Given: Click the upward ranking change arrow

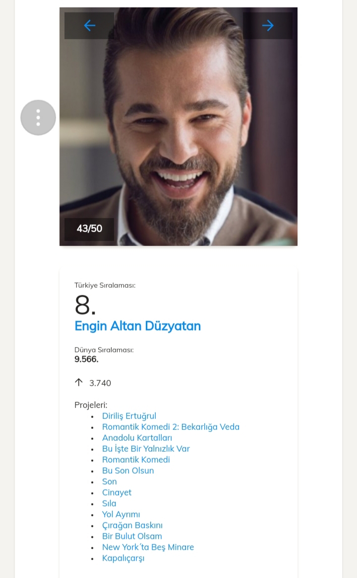Looking at the screenshot, I should tap(78, 383).
